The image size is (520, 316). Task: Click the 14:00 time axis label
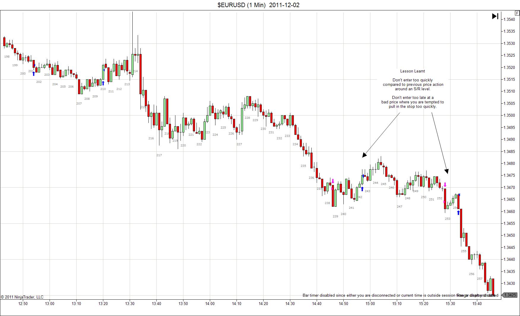[x=210, y=304]
